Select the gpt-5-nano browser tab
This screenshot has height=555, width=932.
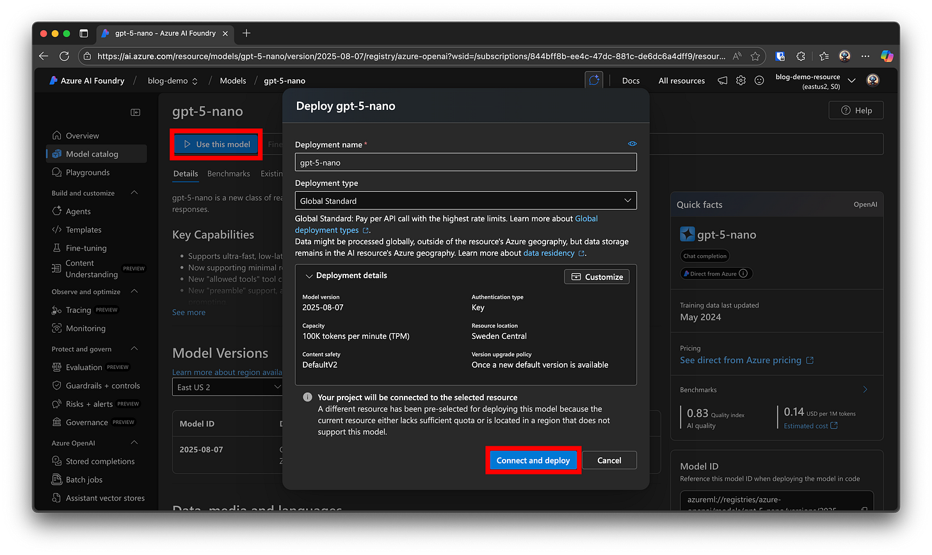pos(165,33)
